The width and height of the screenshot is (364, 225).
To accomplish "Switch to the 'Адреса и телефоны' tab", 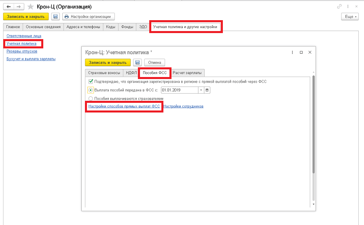I will tap(84, 27).
